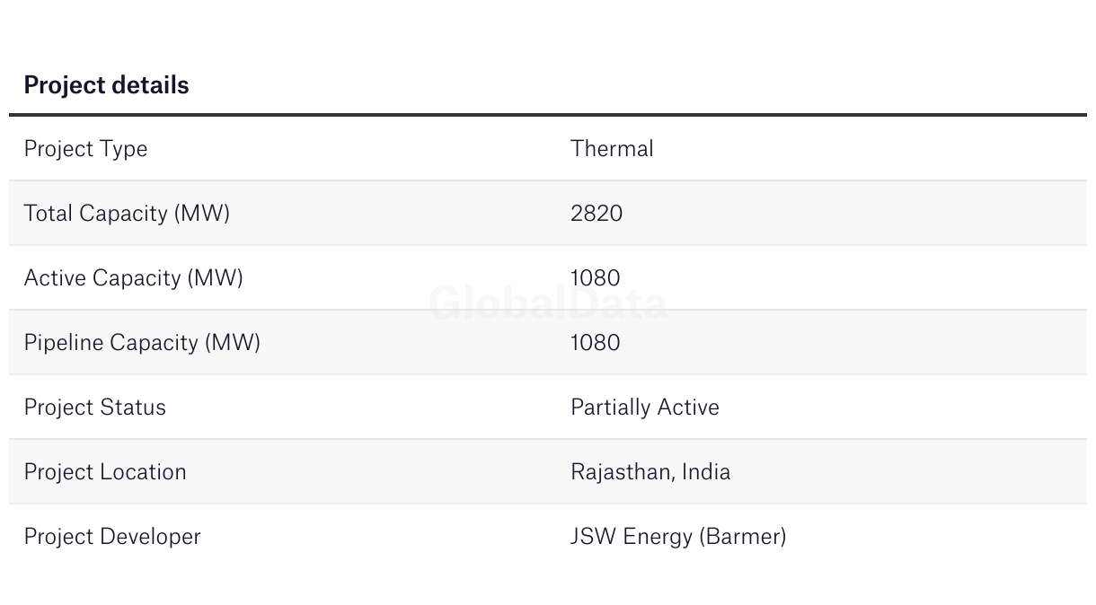Click the JSW Energy (Barmer) developer name

tap(678, 537)
